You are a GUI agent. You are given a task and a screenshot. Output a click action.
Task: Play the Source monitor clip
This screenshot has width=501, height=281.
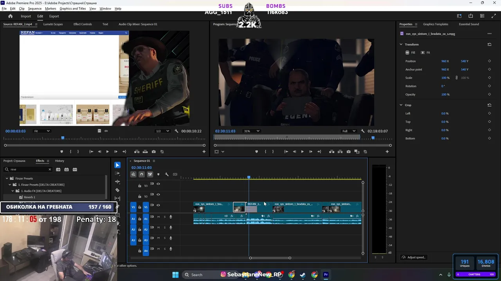[107, 151]
